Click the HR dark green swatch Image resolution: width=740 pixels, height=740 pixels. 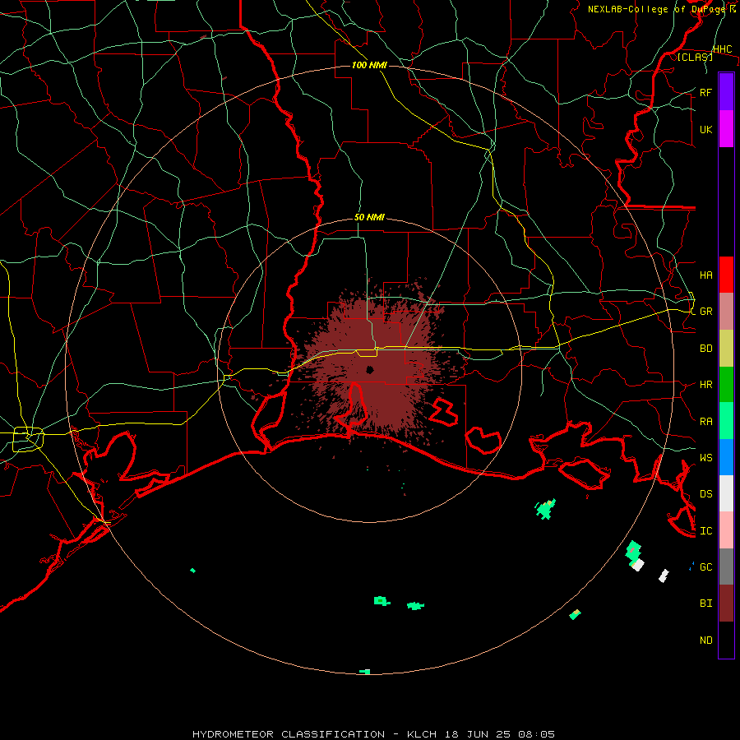click(x=726, y=384)
